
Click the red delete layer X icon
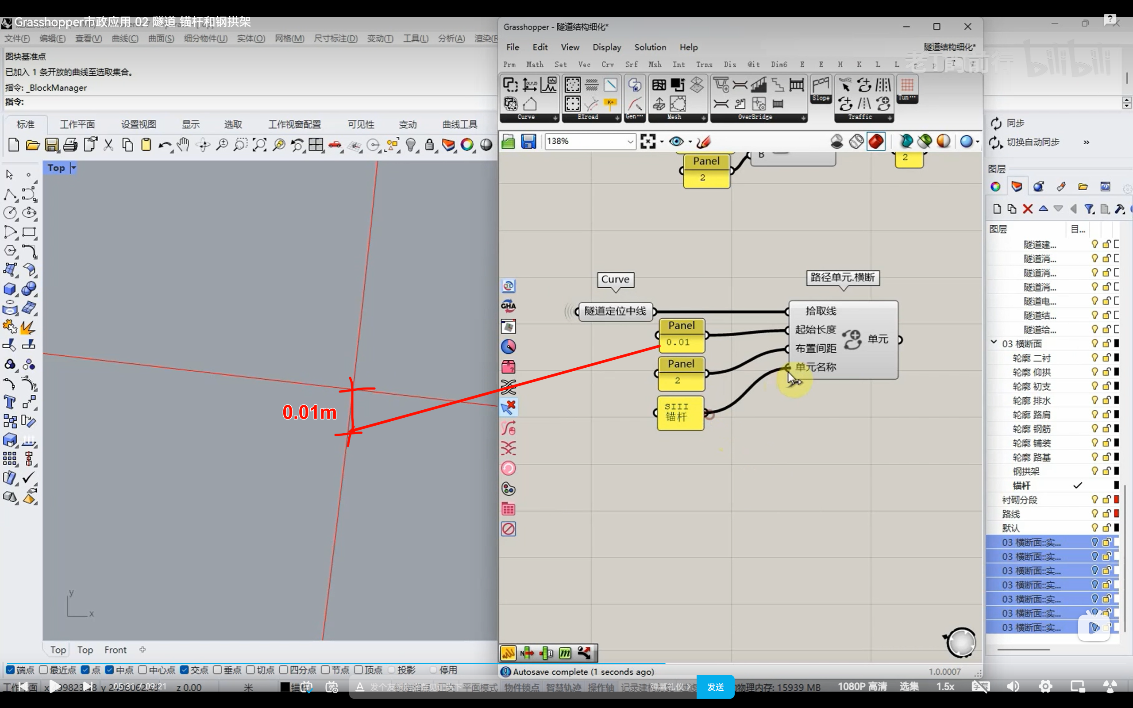pos(1028,209)
